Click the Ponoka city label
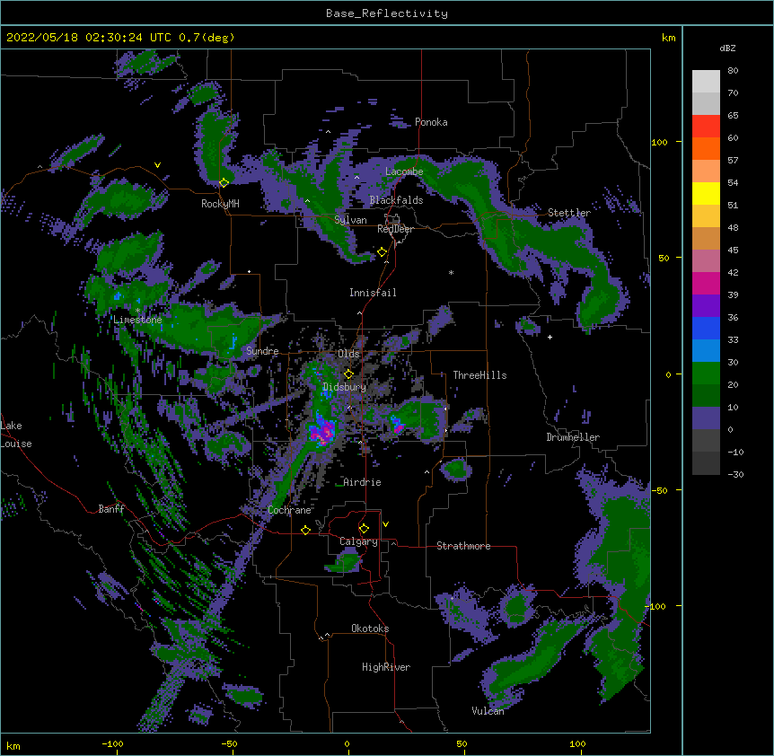The width and height of the screenshot is (774, 756). (431, 122)
